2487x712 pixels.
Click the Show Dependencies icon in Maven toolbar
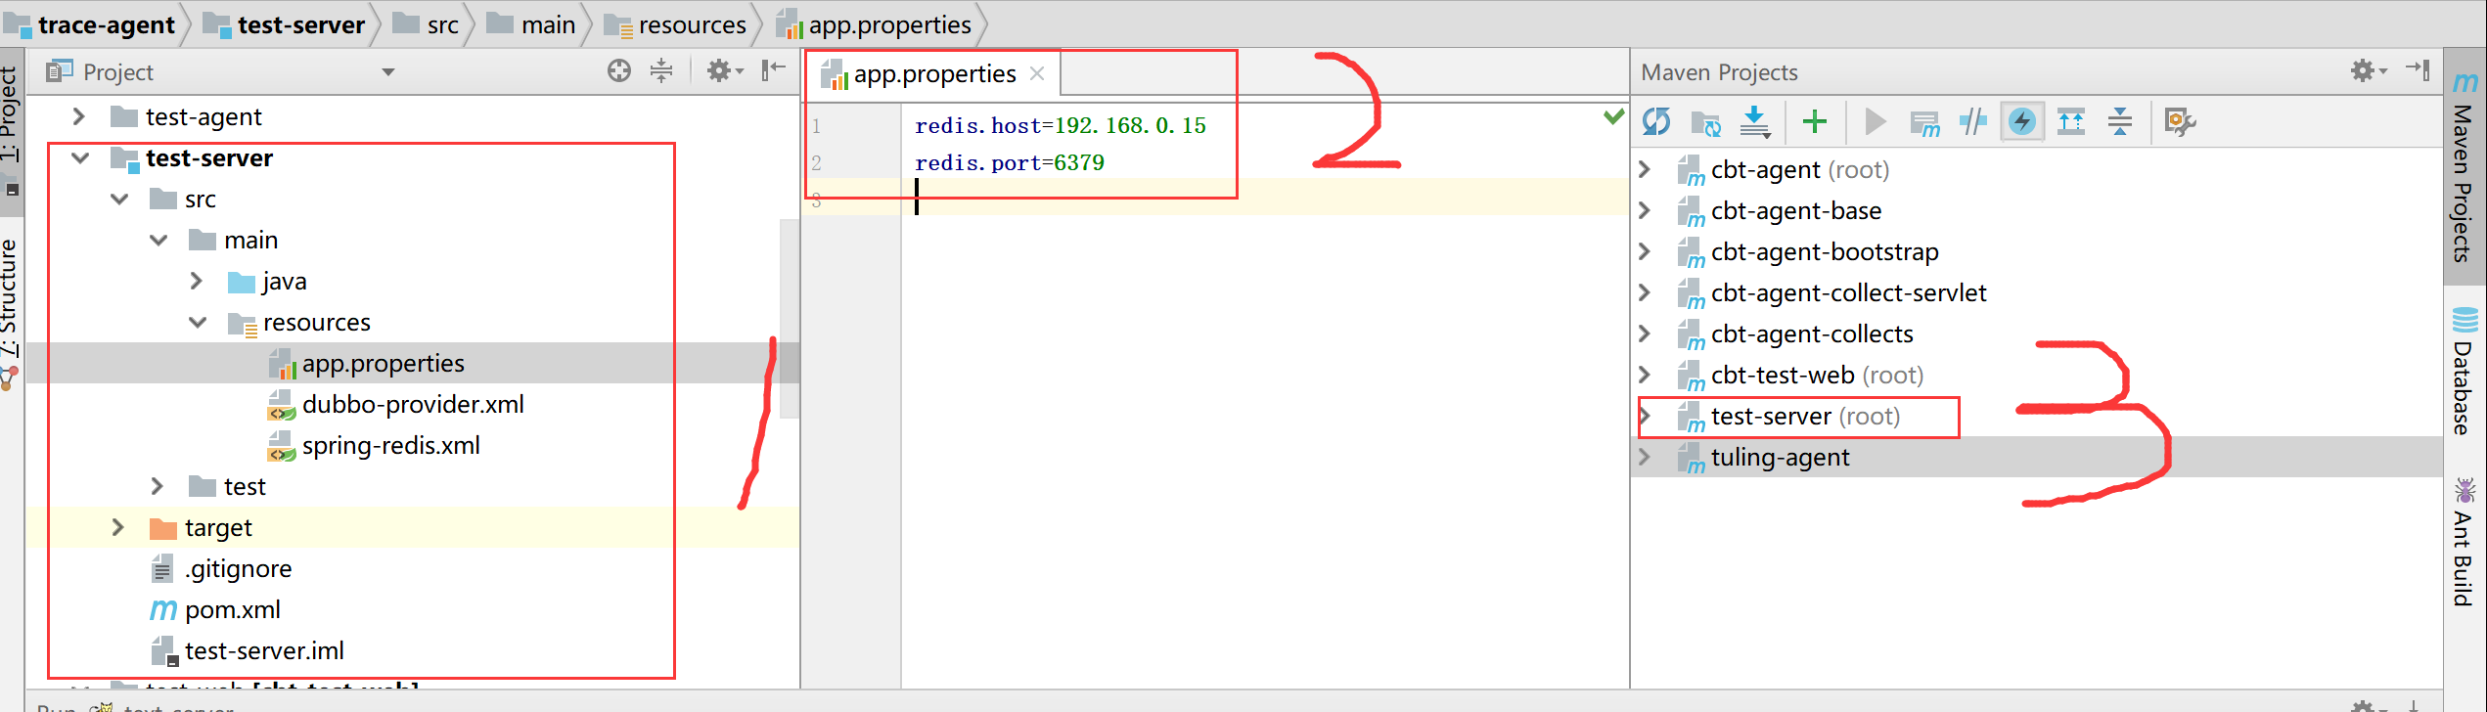point(2071,122)
